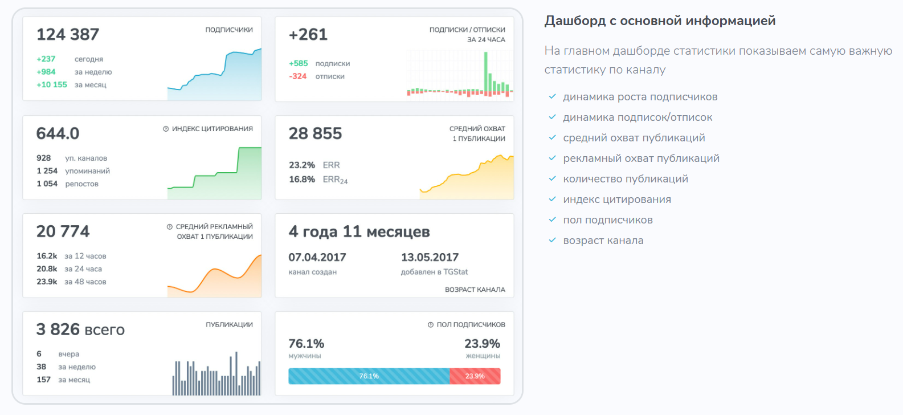Click the info icon beside СРЕДНИЙ РЕКЛАМНЫЙ ОХВАТ
The image size is (903, 415).
170,227
